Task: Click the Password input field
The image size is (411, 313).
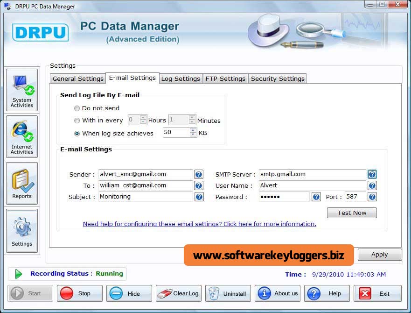Action: click(284, 197)
